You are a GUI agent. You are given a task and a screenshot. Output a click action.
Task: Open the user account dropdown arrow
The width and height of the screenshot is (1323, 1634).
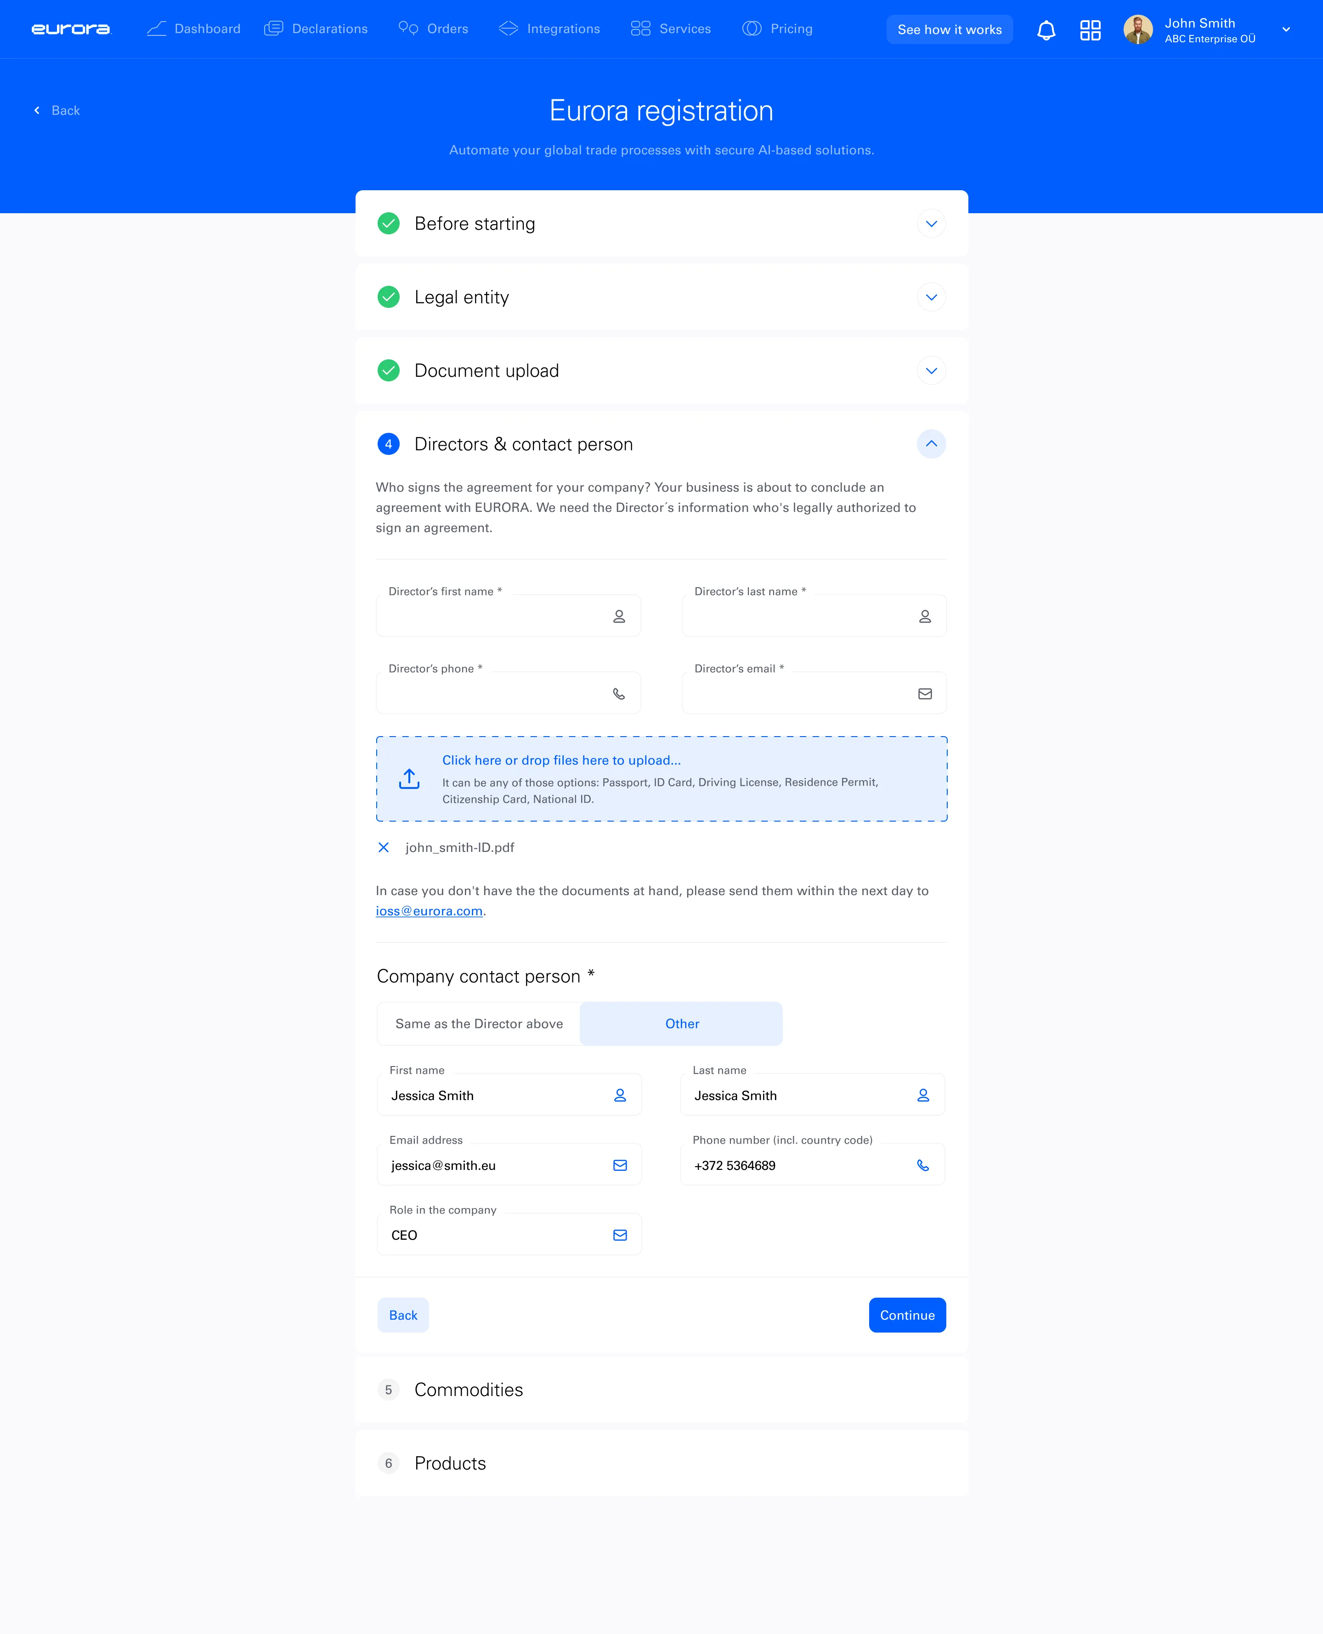(x=1286, y=30)
